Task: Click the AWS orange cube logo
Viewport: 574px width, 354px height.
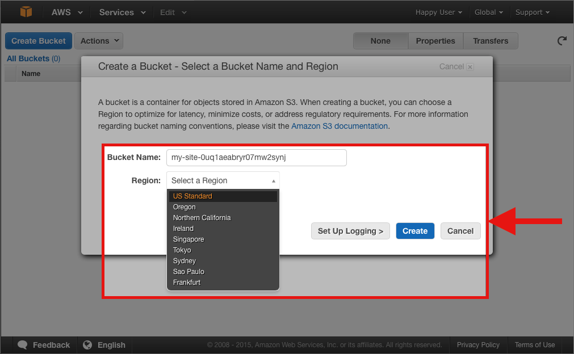Action: tap(26, 12)
